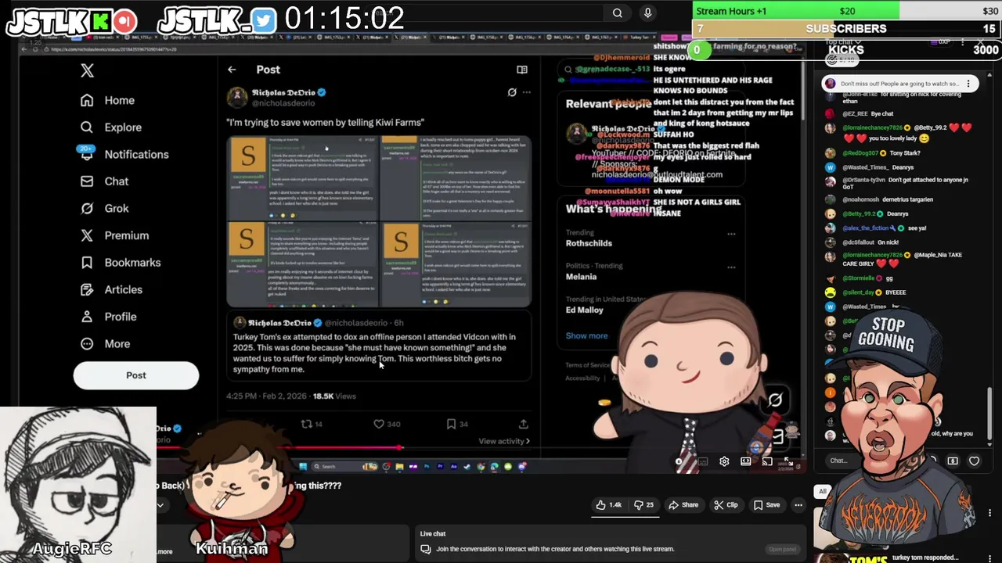Click the Nicholas DeOrio author name

(283, 92)
